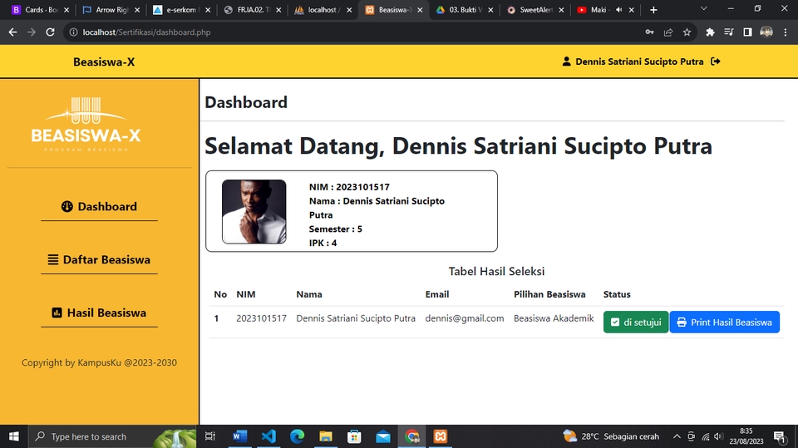Open Dashboard in the sidebar
Viewport: 798px width, 448px height.
pos(99,207)
